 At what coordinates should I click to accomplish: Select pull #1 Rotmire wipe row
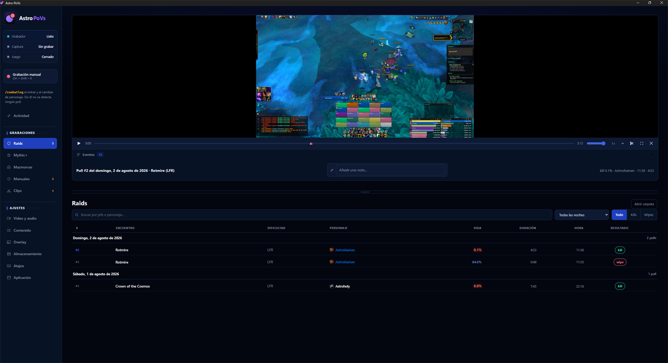(364, 262)
